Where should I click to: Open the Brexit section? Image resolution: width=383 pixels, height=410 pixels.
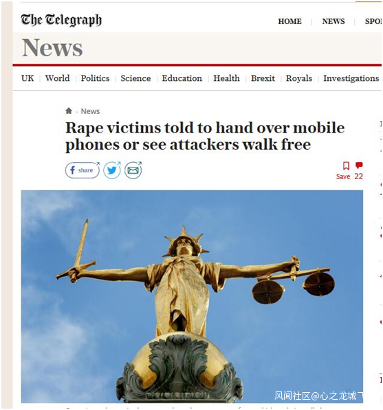(x=263, y=78)
